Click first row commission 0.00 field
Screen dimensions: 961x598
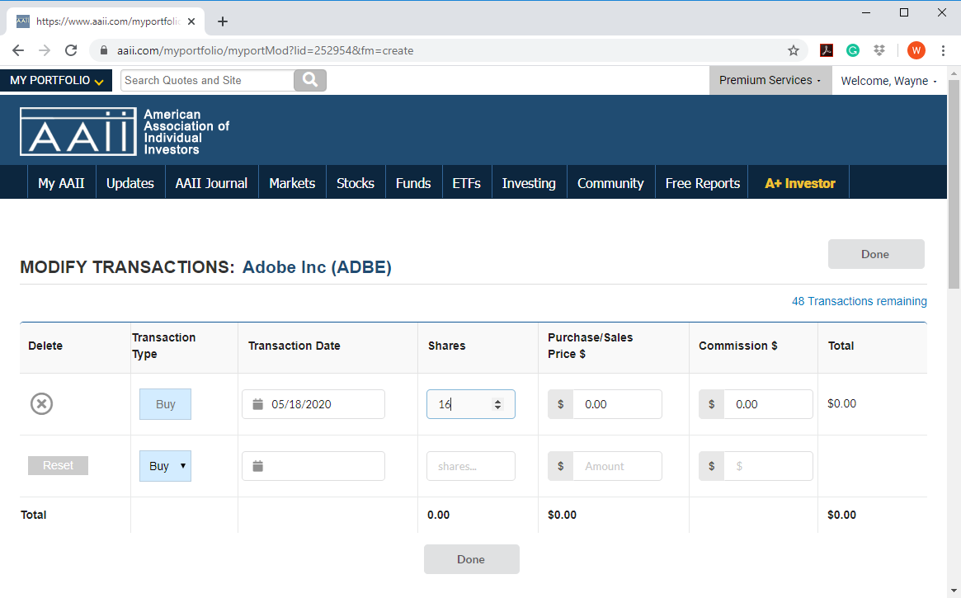point(768,404)
